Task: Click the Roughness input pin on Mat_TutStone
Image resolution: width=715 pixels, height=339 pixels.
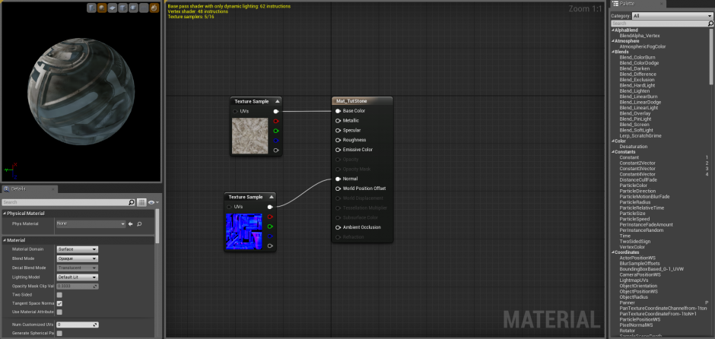Action: coord(338,140)
